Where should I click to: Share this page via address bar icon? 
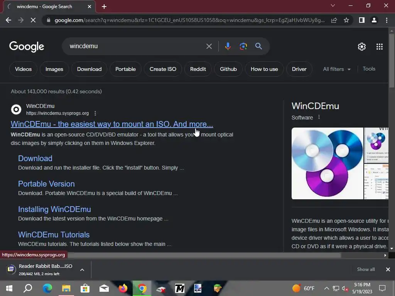pyautogui.click(x=334, y=20)
